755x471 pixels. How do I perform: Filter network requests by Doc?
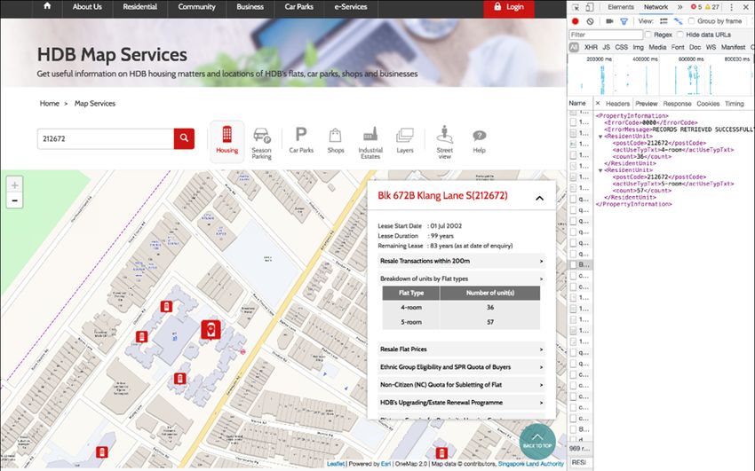(695, 47)
